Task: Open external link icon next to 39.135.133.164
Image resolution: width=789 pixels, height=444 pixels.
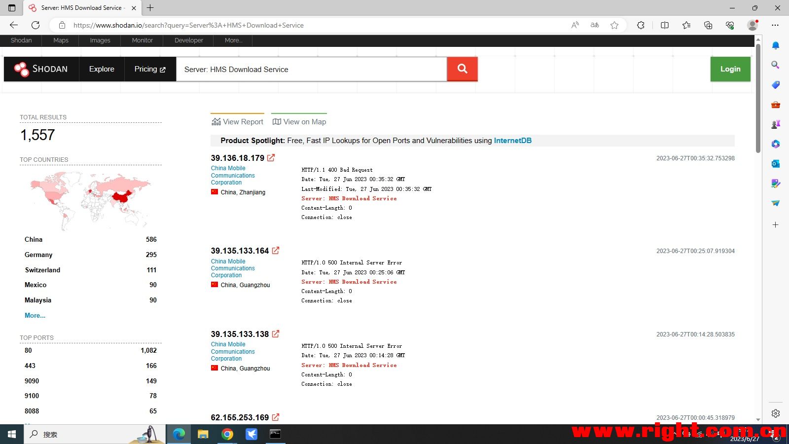Action: [276, 251]
